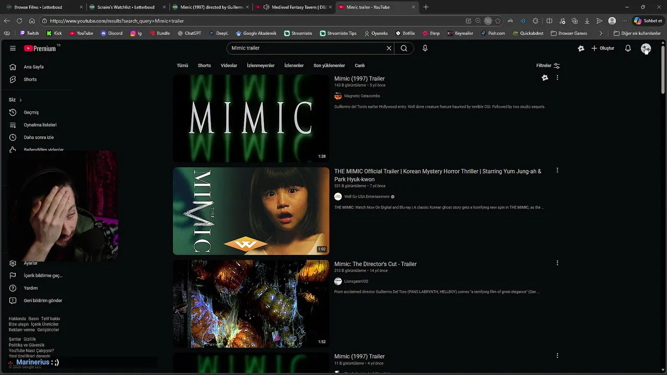This screenshot has height=375, width=667.
Task: Open a new browser tab
Action: (426, 7)
